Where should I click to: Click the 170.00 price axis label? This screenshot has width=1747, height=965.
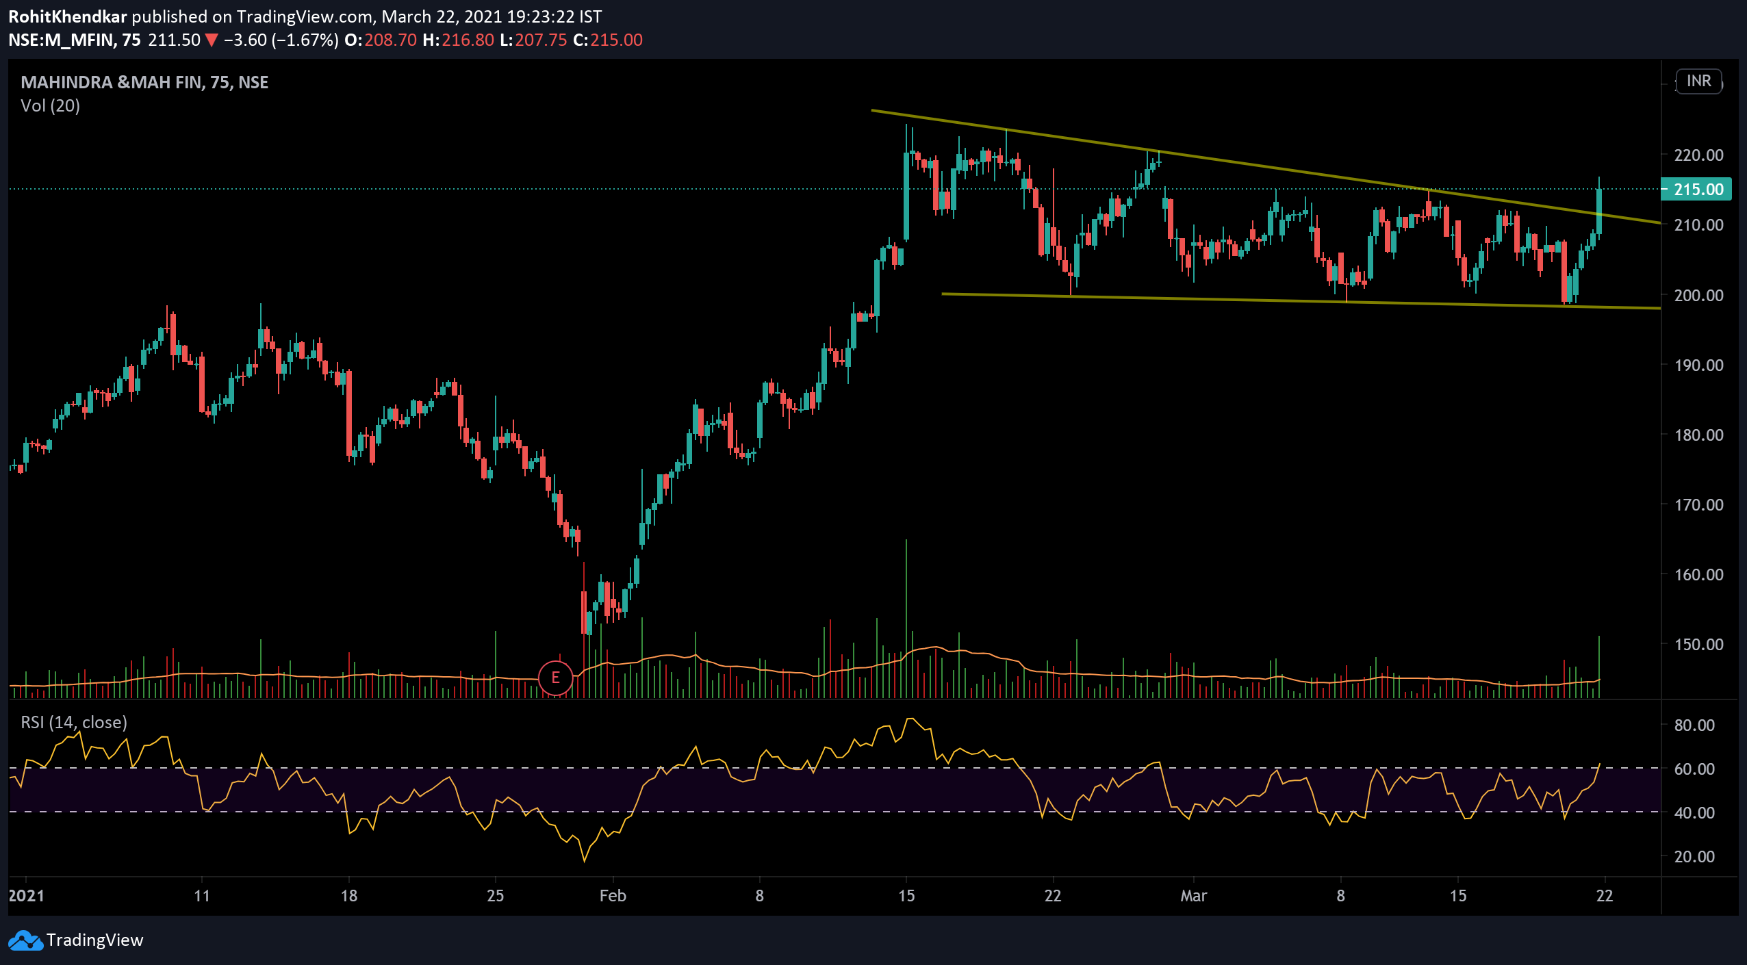point(1698,505)
